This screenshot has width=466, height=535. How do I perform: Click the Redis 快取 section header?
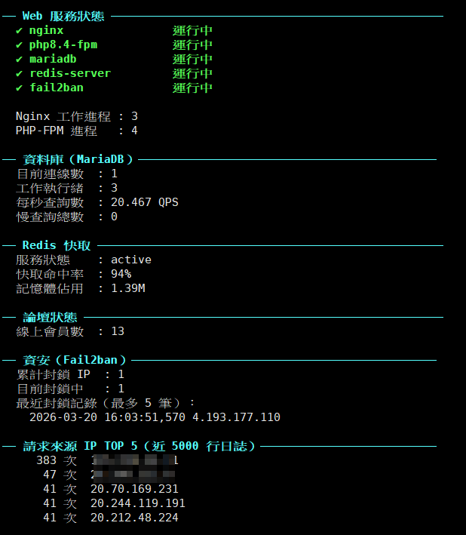(x=57, y=245)
